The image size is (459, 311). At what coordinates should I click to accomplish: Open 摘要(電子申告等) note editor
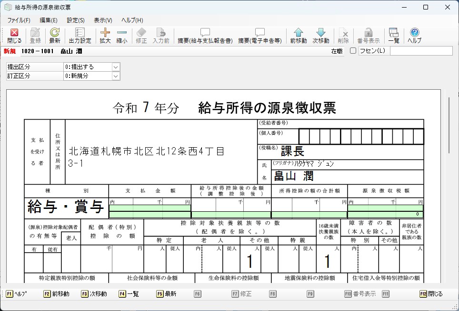tap(259, 36)
